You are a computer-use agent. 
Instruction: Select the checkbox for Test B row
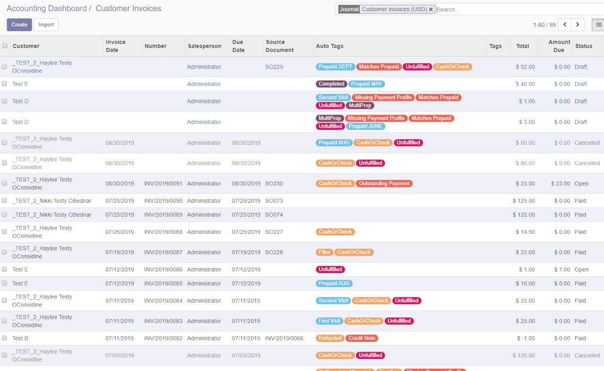[x=5, y=338]
